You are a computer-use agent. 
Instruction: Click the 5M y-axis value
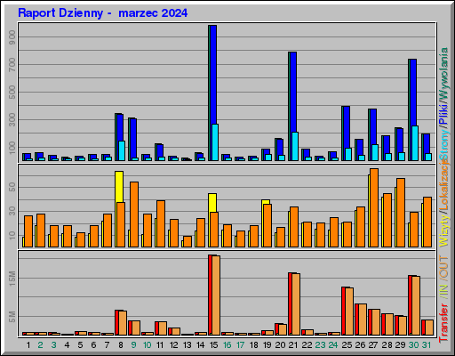pyautogui.click(x=12, y=317)
